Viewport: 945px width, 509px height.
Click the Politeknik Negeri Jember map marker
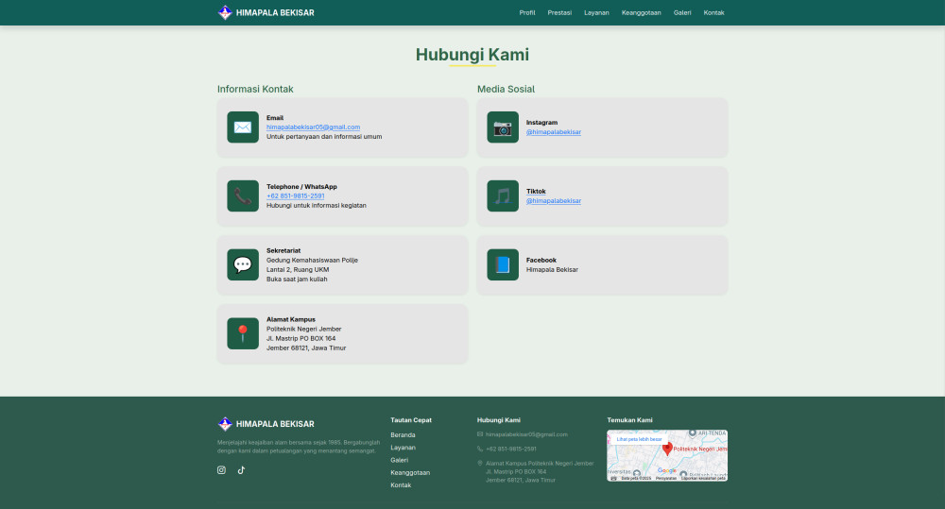pyautogui.click(x=667, y=449)
